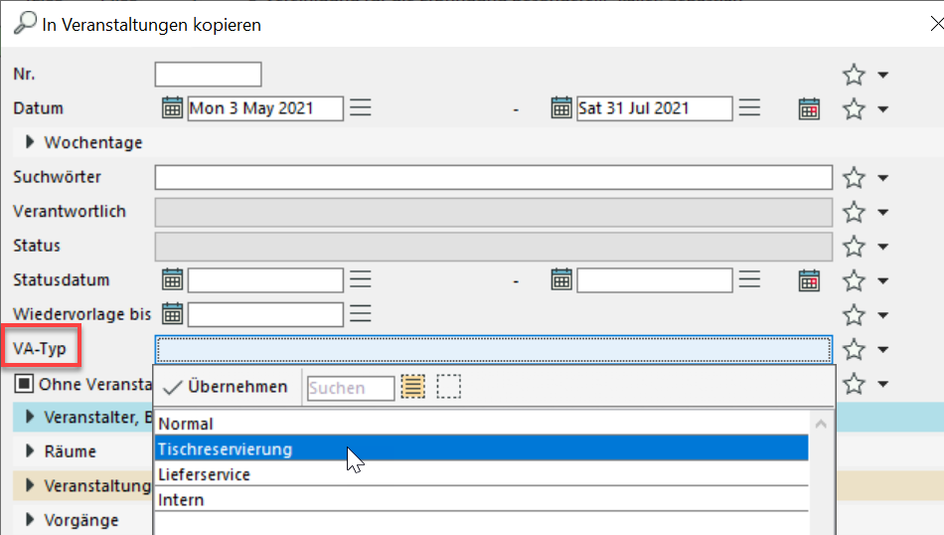The height and width of the screenshot is (535, 944).
Task: Select Lieferservice from the list
Action: click(205, 474)
